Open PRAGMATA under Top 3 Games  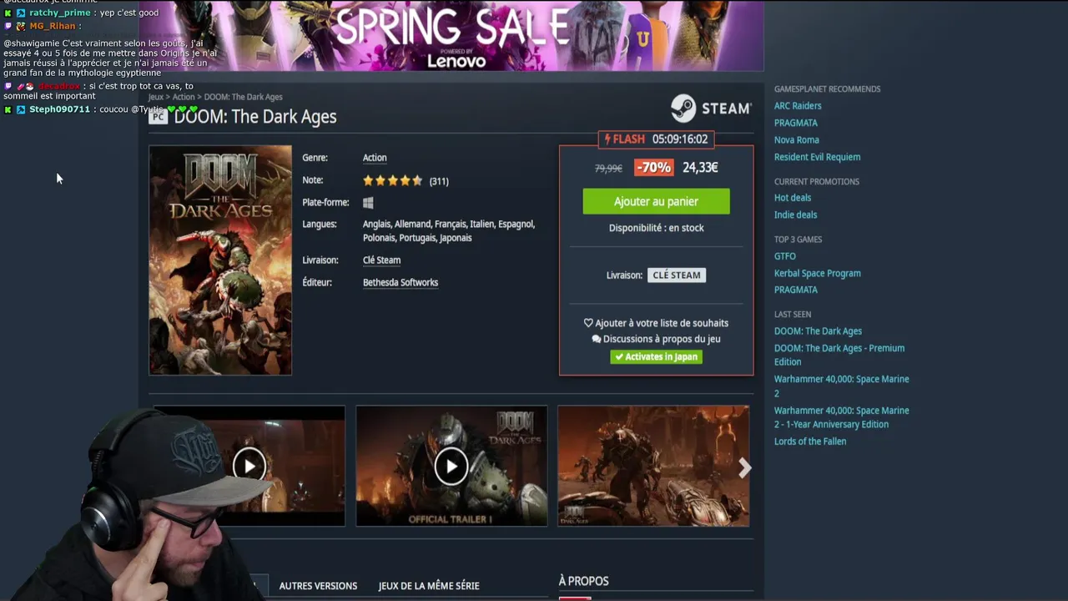[x=796, y=290]
